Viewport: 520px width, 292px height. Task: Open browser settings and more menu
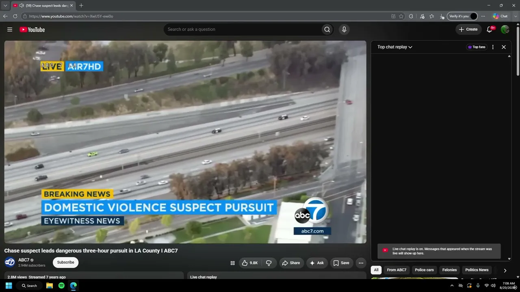483,16
